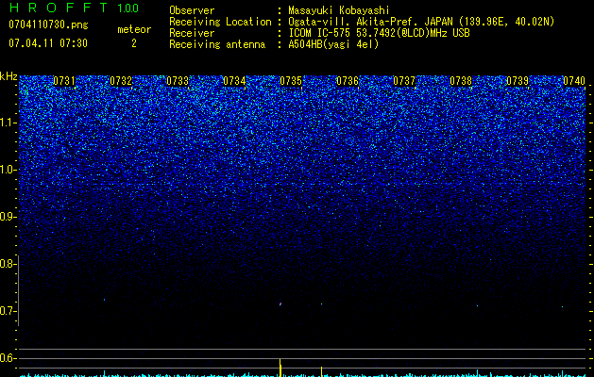The width and height of the screenshot is (594, 377).
Task: Click the 1.0 frequency axis label
Action: (8, 170)
